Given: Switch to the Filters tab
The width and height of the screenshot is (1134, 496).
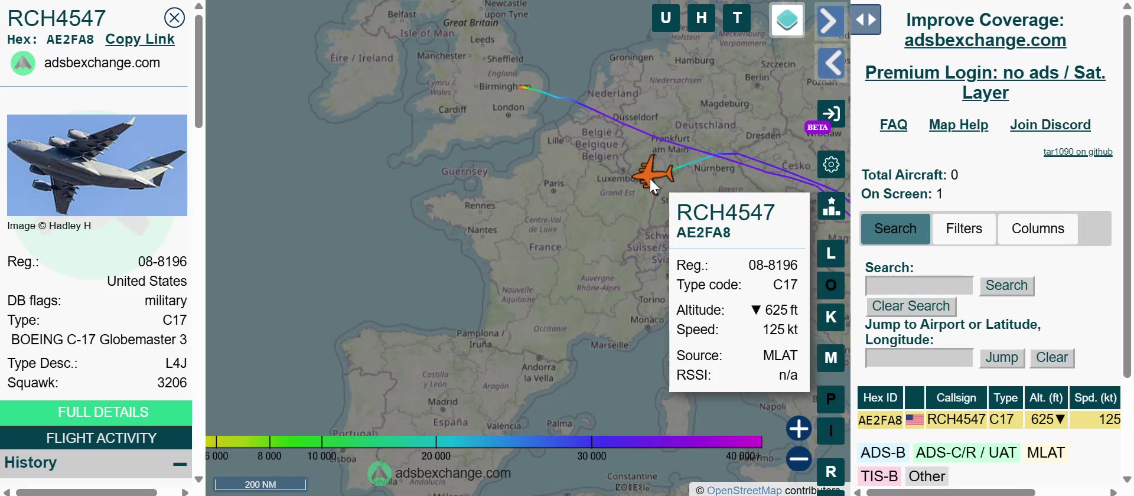Looking at the screenshot, I should pyautogui.click(x=964, y=229).
